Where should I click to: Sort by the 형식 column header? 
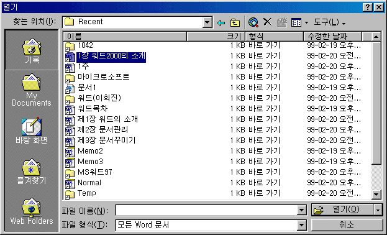(274, 37)
